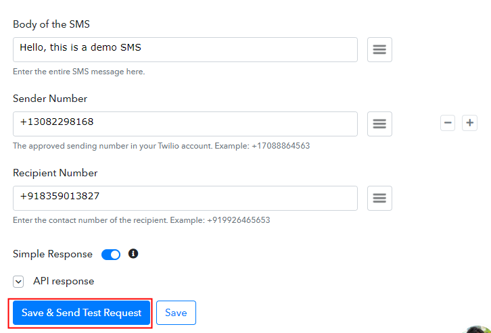Click the Simple Response label
This screenshot has width=491, height=333.
click(53, 254)
